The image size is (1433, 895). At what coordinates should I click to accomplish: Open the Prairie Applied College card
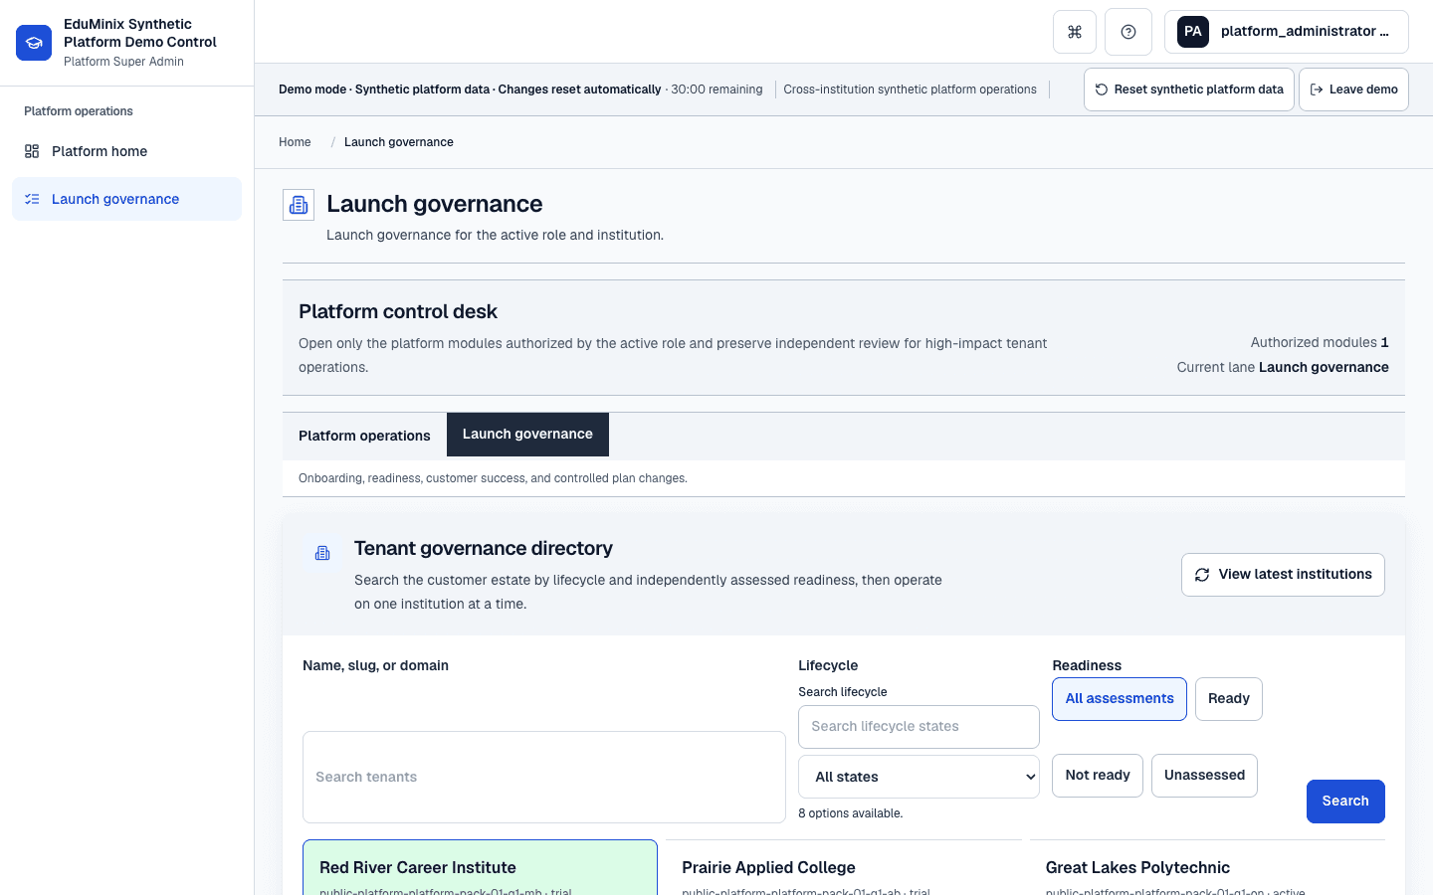pyautogui.click(x=843, y=868)
